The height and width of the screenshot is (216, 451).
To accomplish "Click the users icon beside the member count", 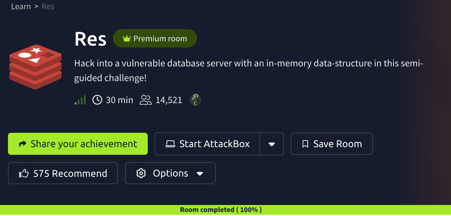I will coord(145,100).
